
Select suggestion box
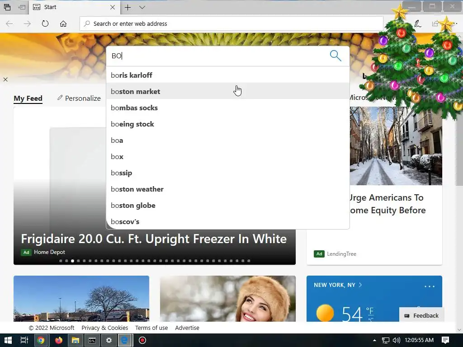click(228, 156)
